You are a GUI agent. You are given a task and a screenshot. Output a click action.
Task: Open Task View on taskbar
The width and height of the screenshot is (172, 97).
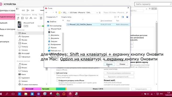[13, 94]
